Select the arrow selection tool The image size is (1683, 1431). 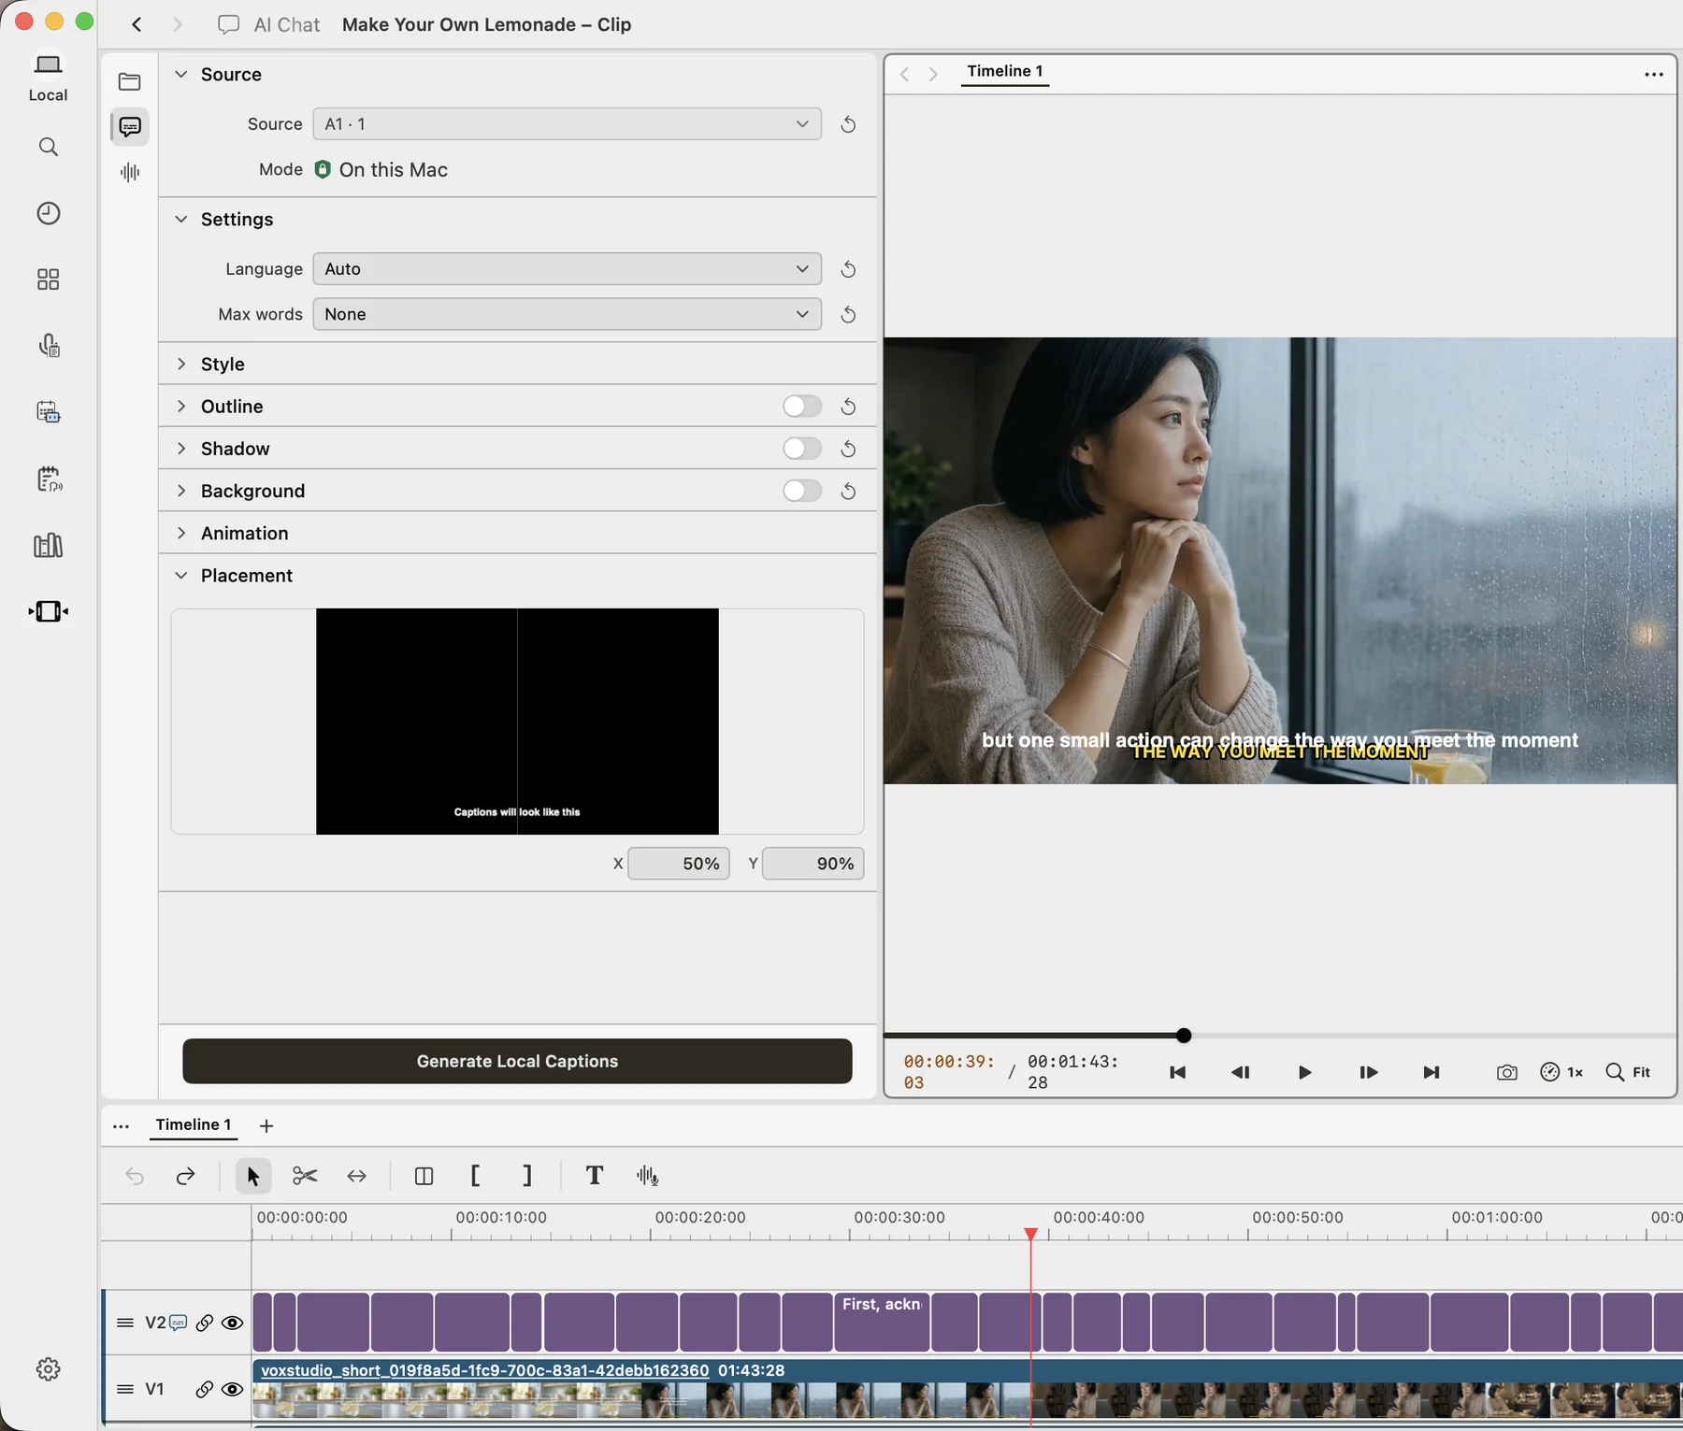(x=253, y=1176)
